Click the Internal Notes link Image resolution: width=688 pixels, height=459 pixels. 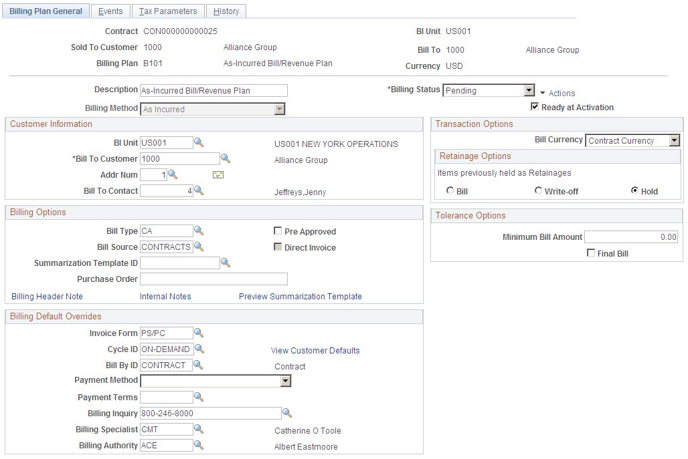click(x=165, y=296)
